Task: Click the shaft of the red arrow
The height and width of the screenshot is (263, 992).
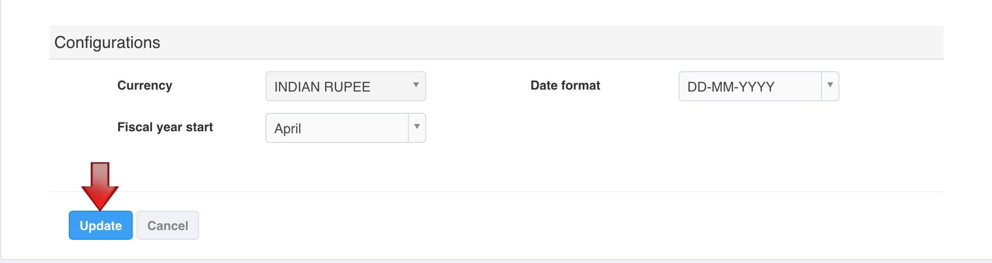Action: tap(100, 173)
